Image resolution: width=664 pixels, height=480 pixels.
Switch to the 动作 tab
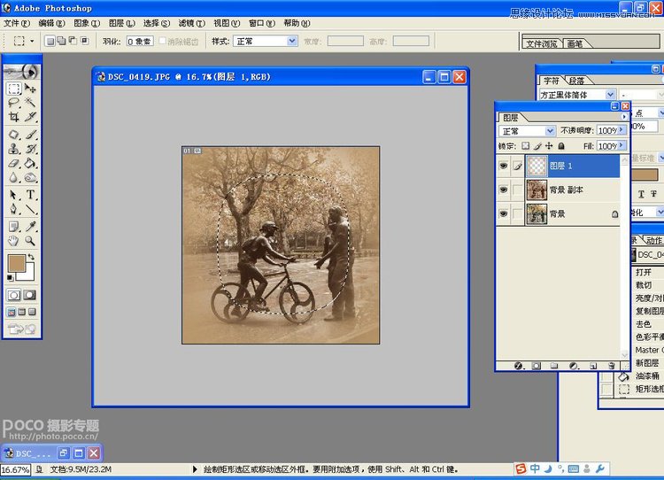click(654, 240)
